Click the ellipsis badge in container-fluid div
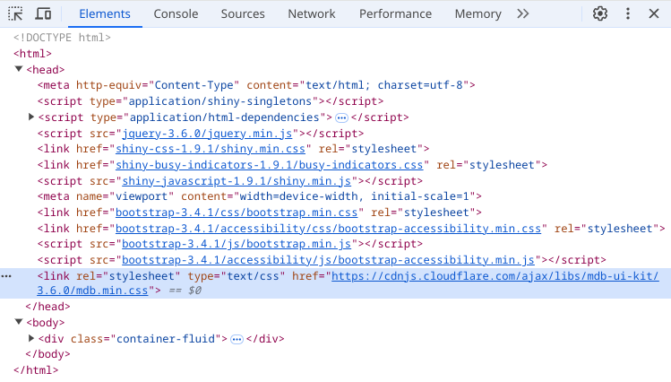The width and height of the screenshot is (671, 382). 237,339
